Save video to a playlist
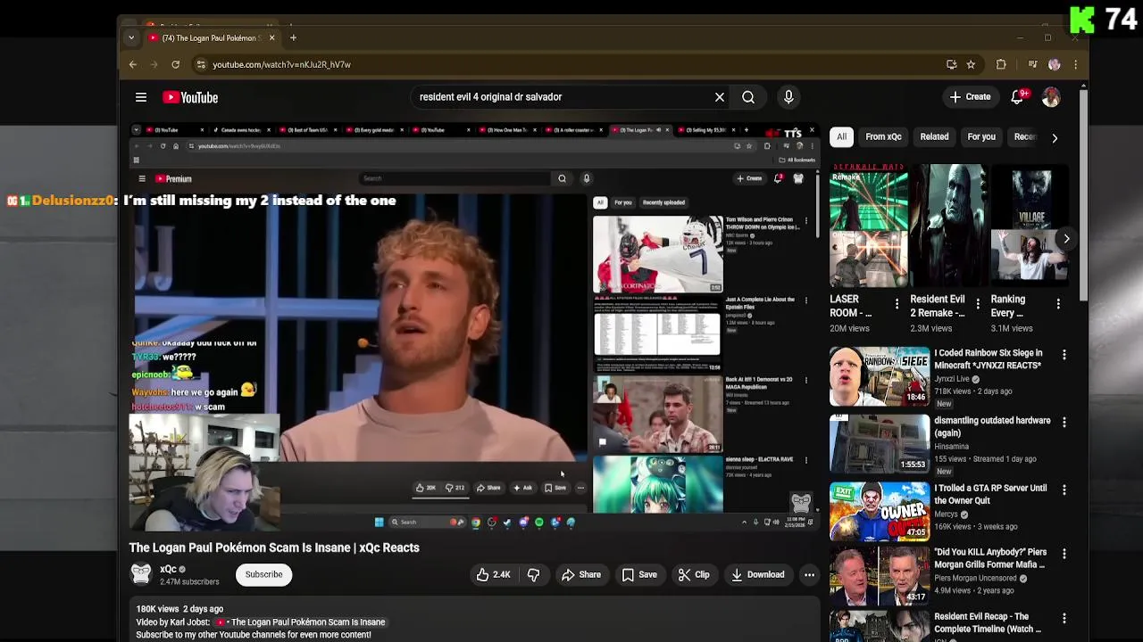The height and width of the screenshot is (642, 1143). point(639,575)
